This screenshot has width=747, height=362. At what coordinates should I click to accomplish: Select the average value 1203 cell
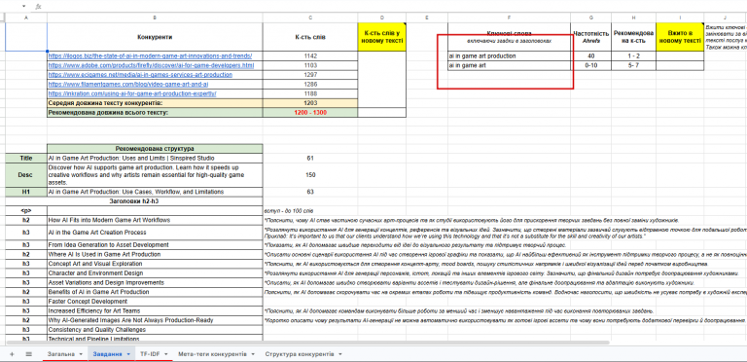pos(310,103)
